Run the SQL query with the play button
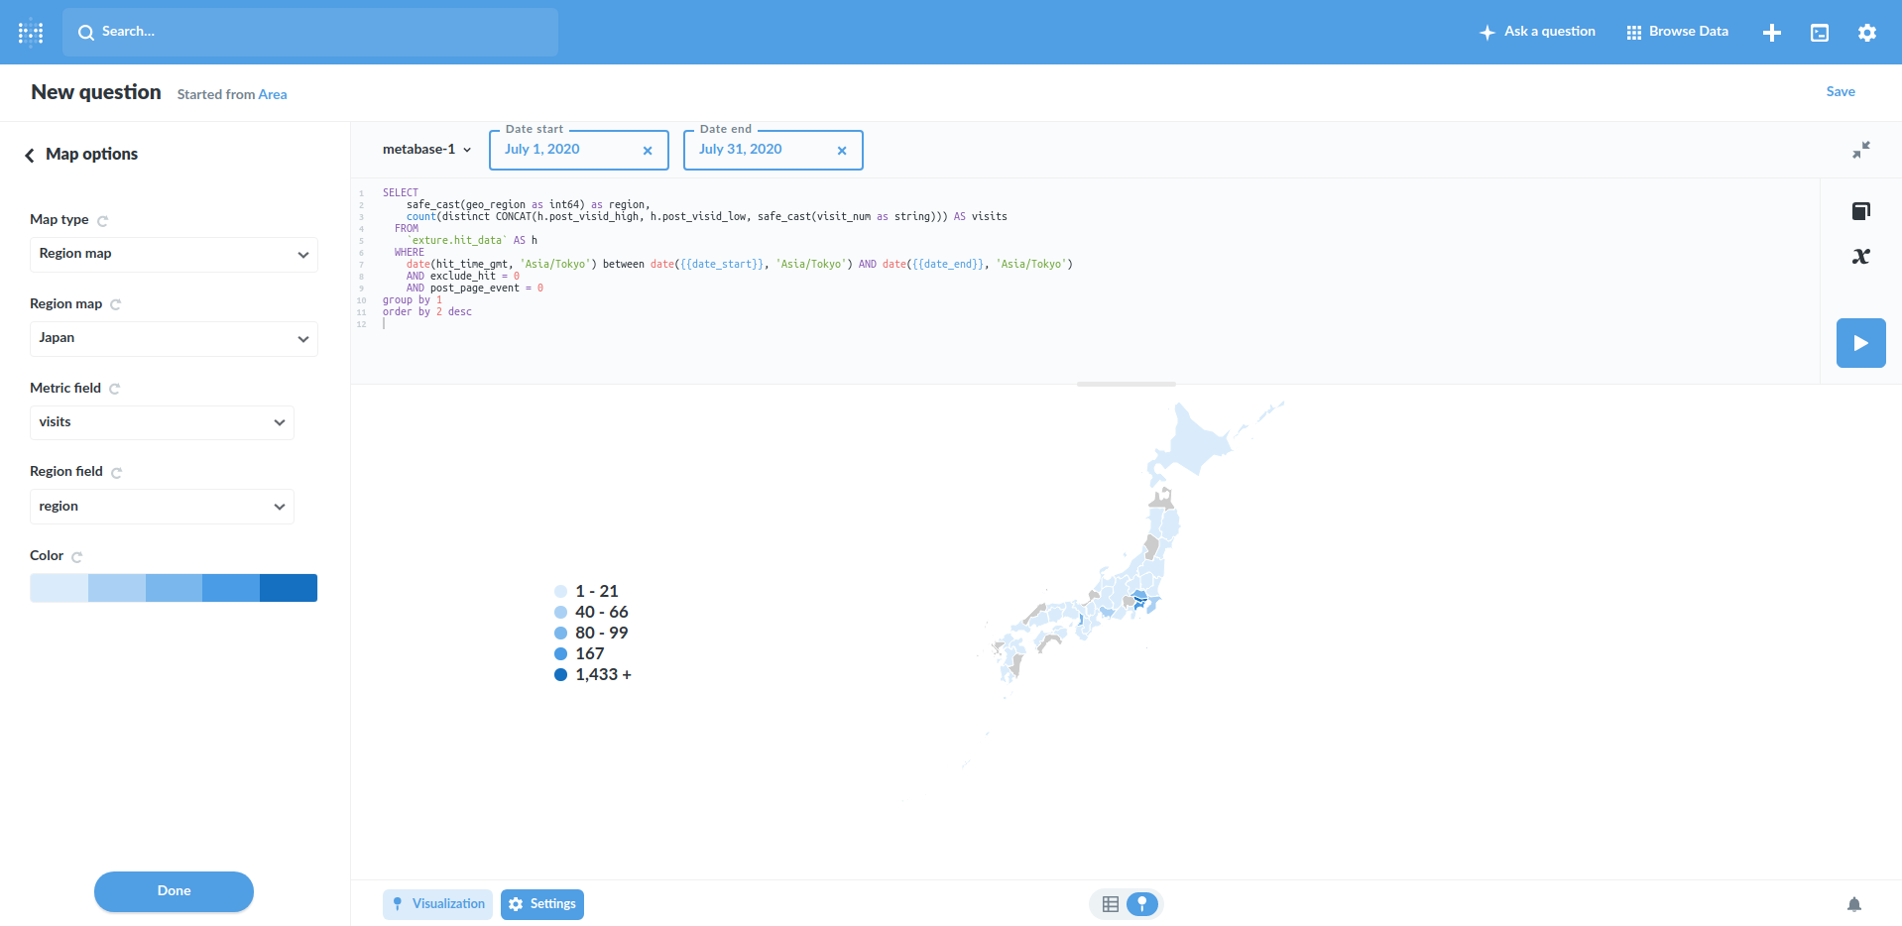Viewport: 1902px width, 926px height. click(1860, 342)
